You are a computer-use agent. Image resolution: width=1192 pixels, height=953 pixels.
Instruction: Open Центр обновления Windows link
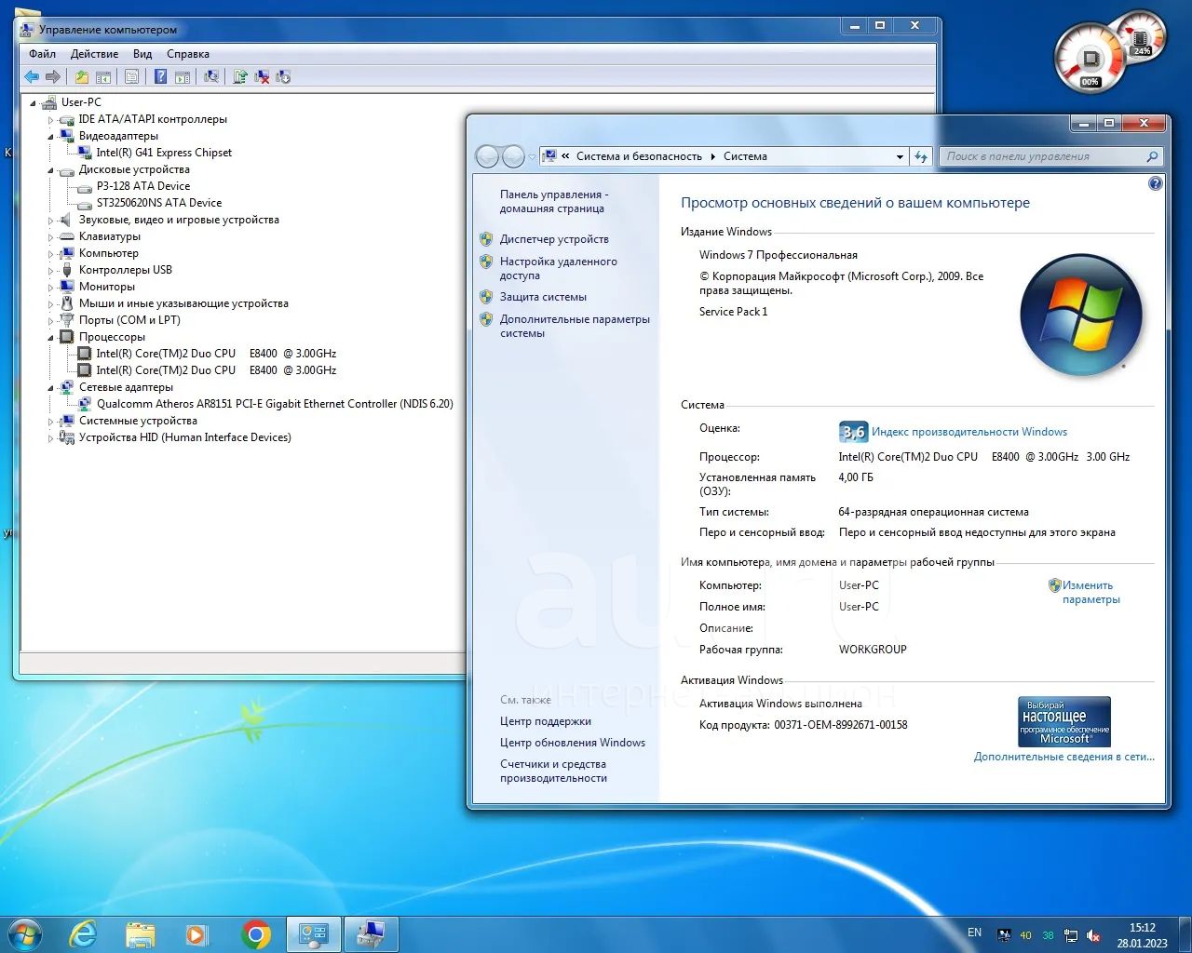coord(573,743)
